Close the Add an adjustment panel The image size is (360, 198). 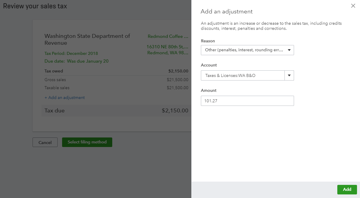[x=353, y=6]
